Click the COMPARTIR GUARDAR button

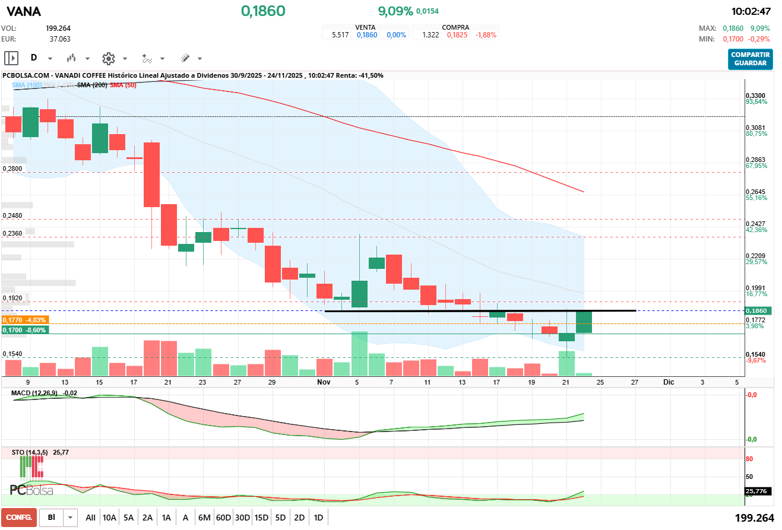[x=751, y=59]
